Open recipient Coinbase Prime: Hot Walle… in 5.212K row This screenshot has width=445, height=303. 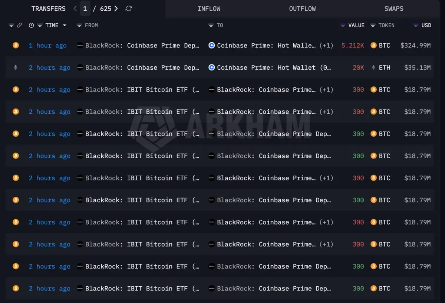tap(267, 46)
